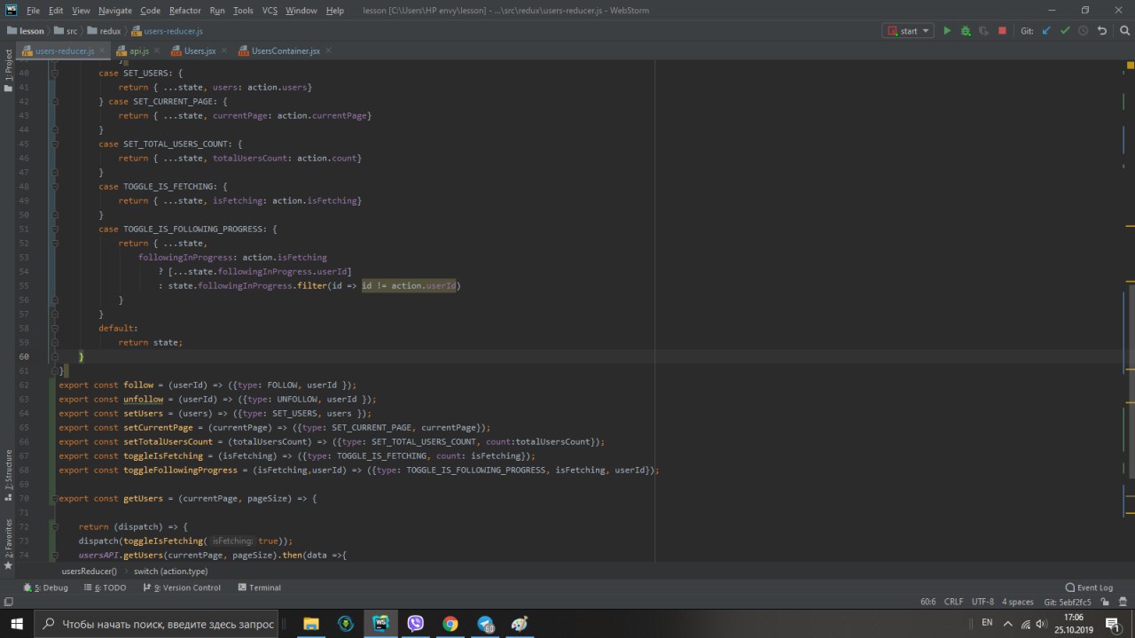The height and width of the screenshot is (638, 1135).
Task: Toggle the Terminal tool window
Action: pyautogui.click(x=259, y=587)
